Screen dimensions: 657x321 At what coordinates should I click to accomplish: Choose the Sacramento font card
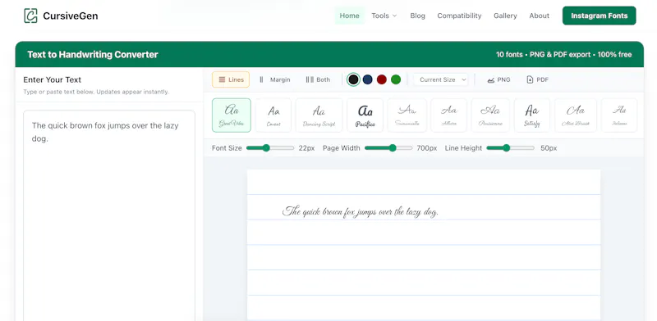(x=407, y=115)
